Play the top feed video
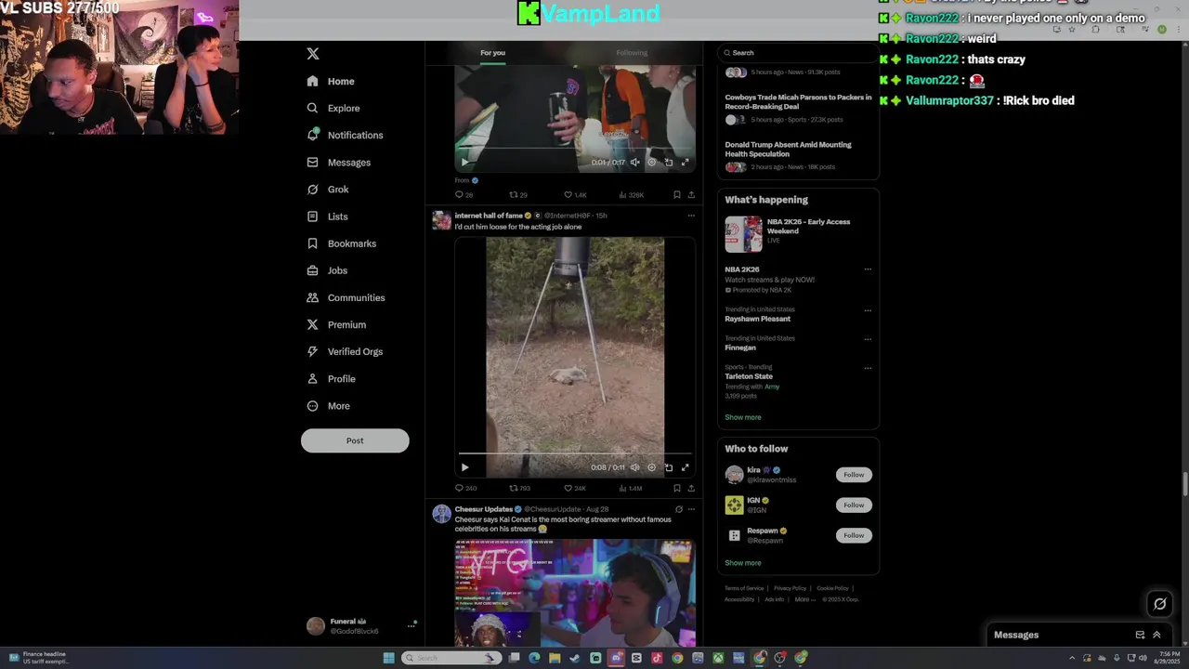 click(465, 163)
